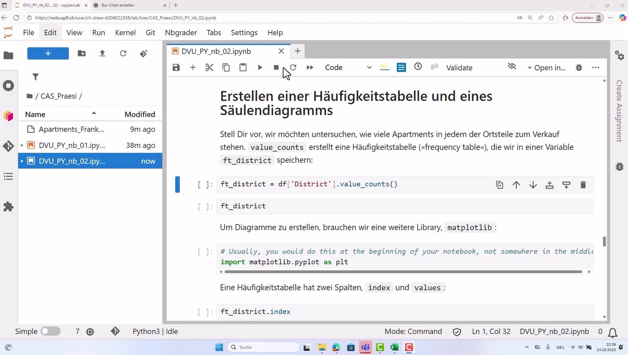The image size is (628, 355).
Task: Toggle the crossed-out eye visibility icon
Action: pyautogui.click(x=512, y=67)
